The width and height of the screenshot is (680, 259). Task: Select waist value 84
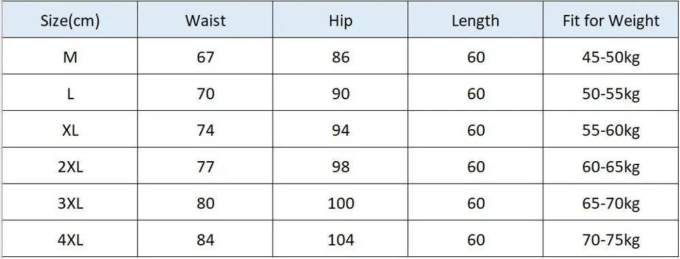pyautogui.click(x=205, y=239)
